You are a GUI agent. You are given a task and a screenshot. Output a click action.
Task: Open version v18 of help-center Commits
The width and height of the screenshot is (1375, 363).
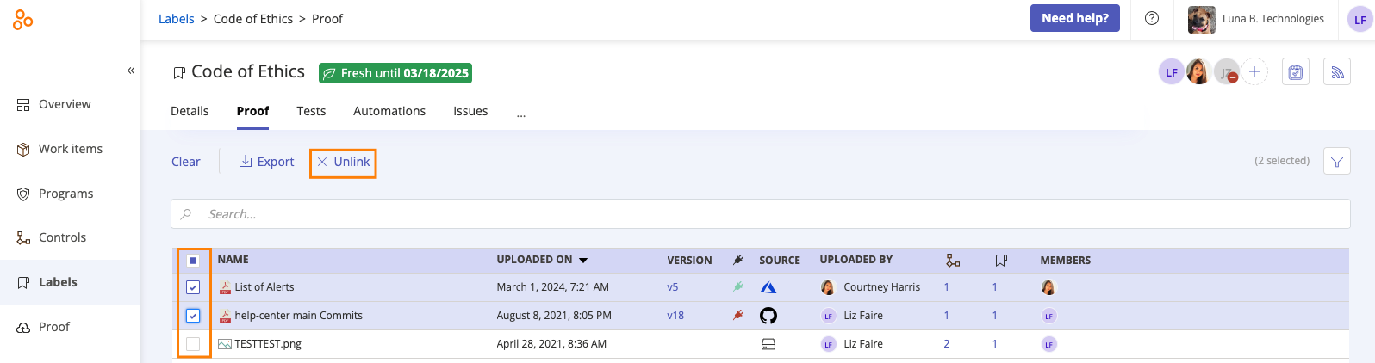coord(675,316)
